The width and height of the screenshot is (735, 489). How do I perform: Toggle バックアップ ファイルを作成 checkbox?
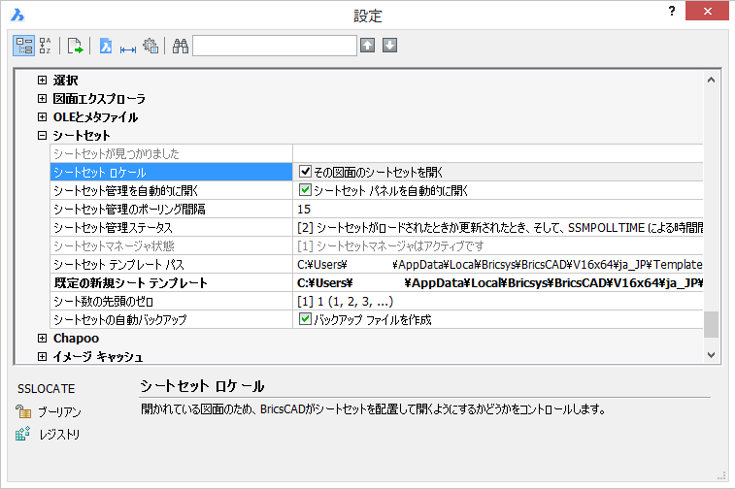click(x=305, y=319)
